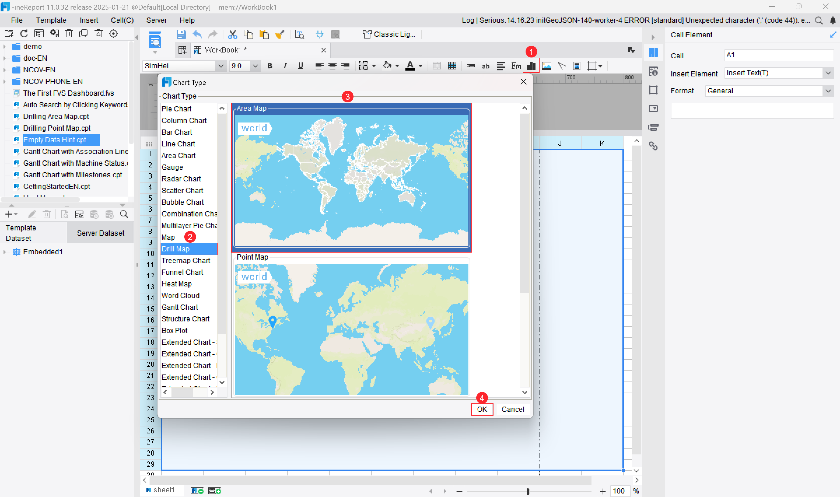Toggle Italic formatting
Image resolution: width=840 pixels, height=497 pixels.
[x=285, y=66]
